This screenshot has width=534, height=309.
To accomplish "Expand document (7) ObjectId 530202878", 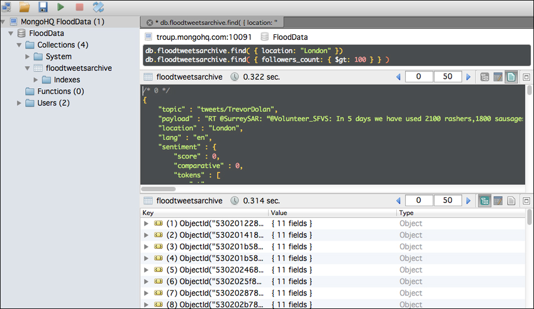I will click(x=146, y=293).
